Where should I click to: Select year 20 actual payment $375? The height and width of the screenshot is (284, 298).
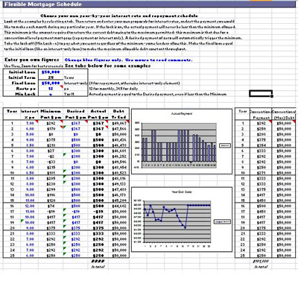(x=98, y=228)
